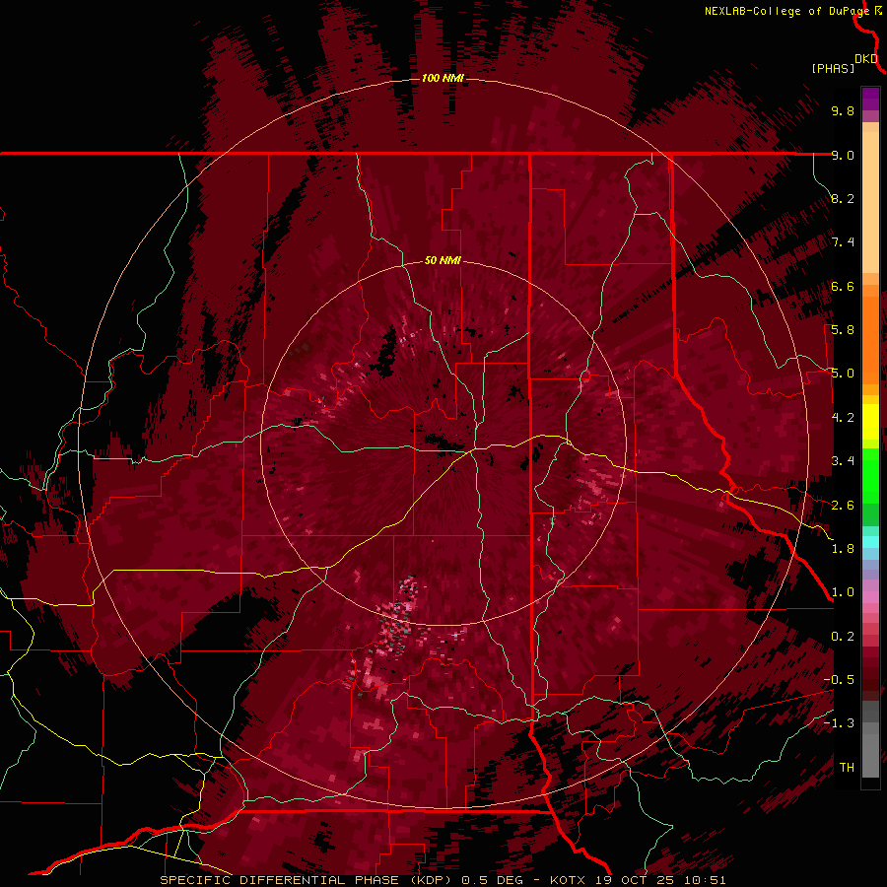This screenshot has width=887, height=887.
Task: Click the 2.6 value on color scale
Action: tap(843, 506)
